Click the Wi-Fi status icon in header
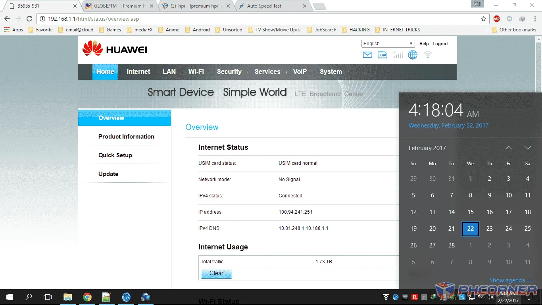The image size is (542, 305). (428, 55)
